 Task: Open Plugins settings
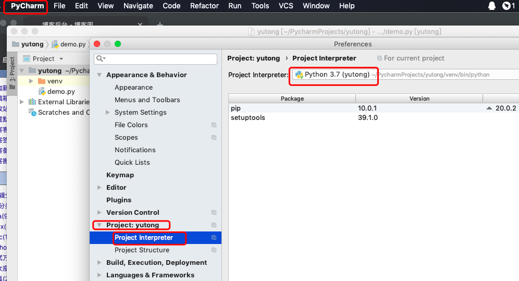tap(119, 200)
